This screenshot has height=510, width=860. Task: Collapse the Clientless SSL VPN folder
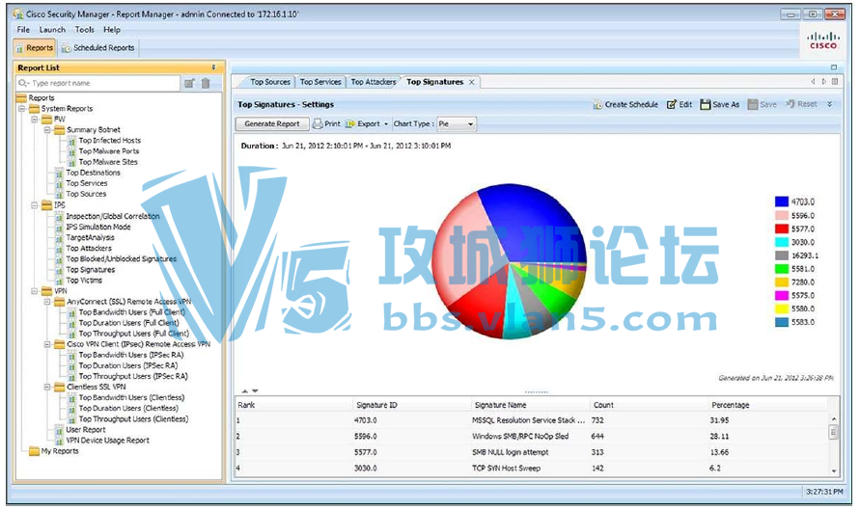(x=47, y=388)
